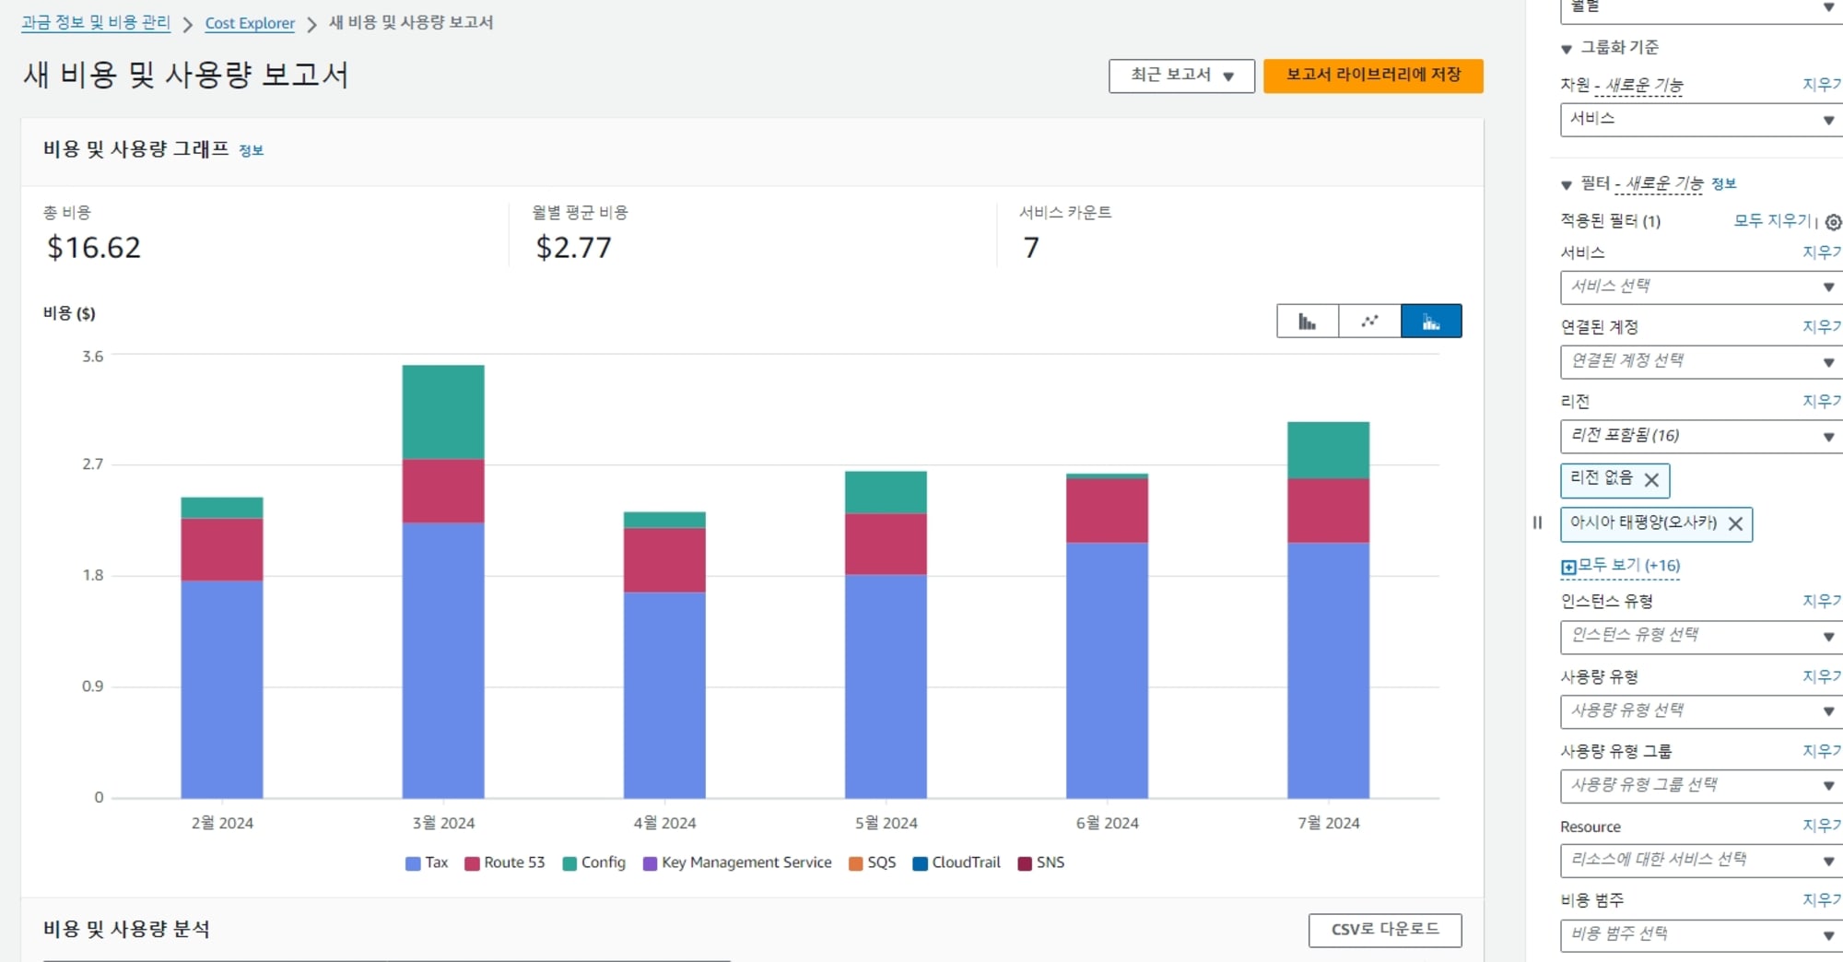Open the 서비스 선택 filter dropdown
This screenshot has width=1843, height=962.
[1701, 287]
